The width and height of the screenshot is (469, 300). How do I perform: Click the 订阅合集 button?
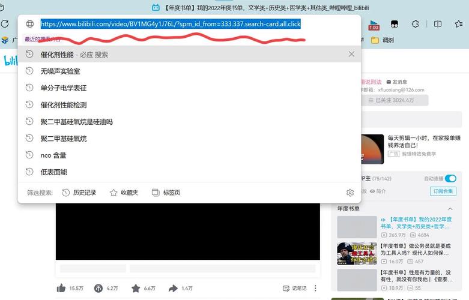[443, 191]
